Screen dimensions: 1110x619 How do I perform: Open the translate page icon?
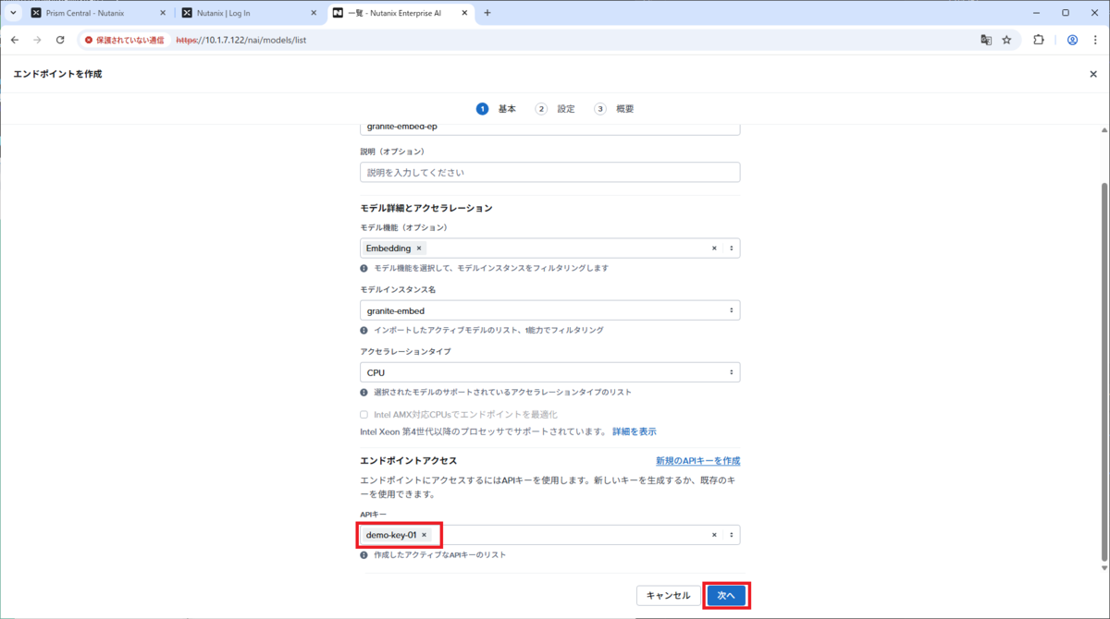click(x=986, y=40)
